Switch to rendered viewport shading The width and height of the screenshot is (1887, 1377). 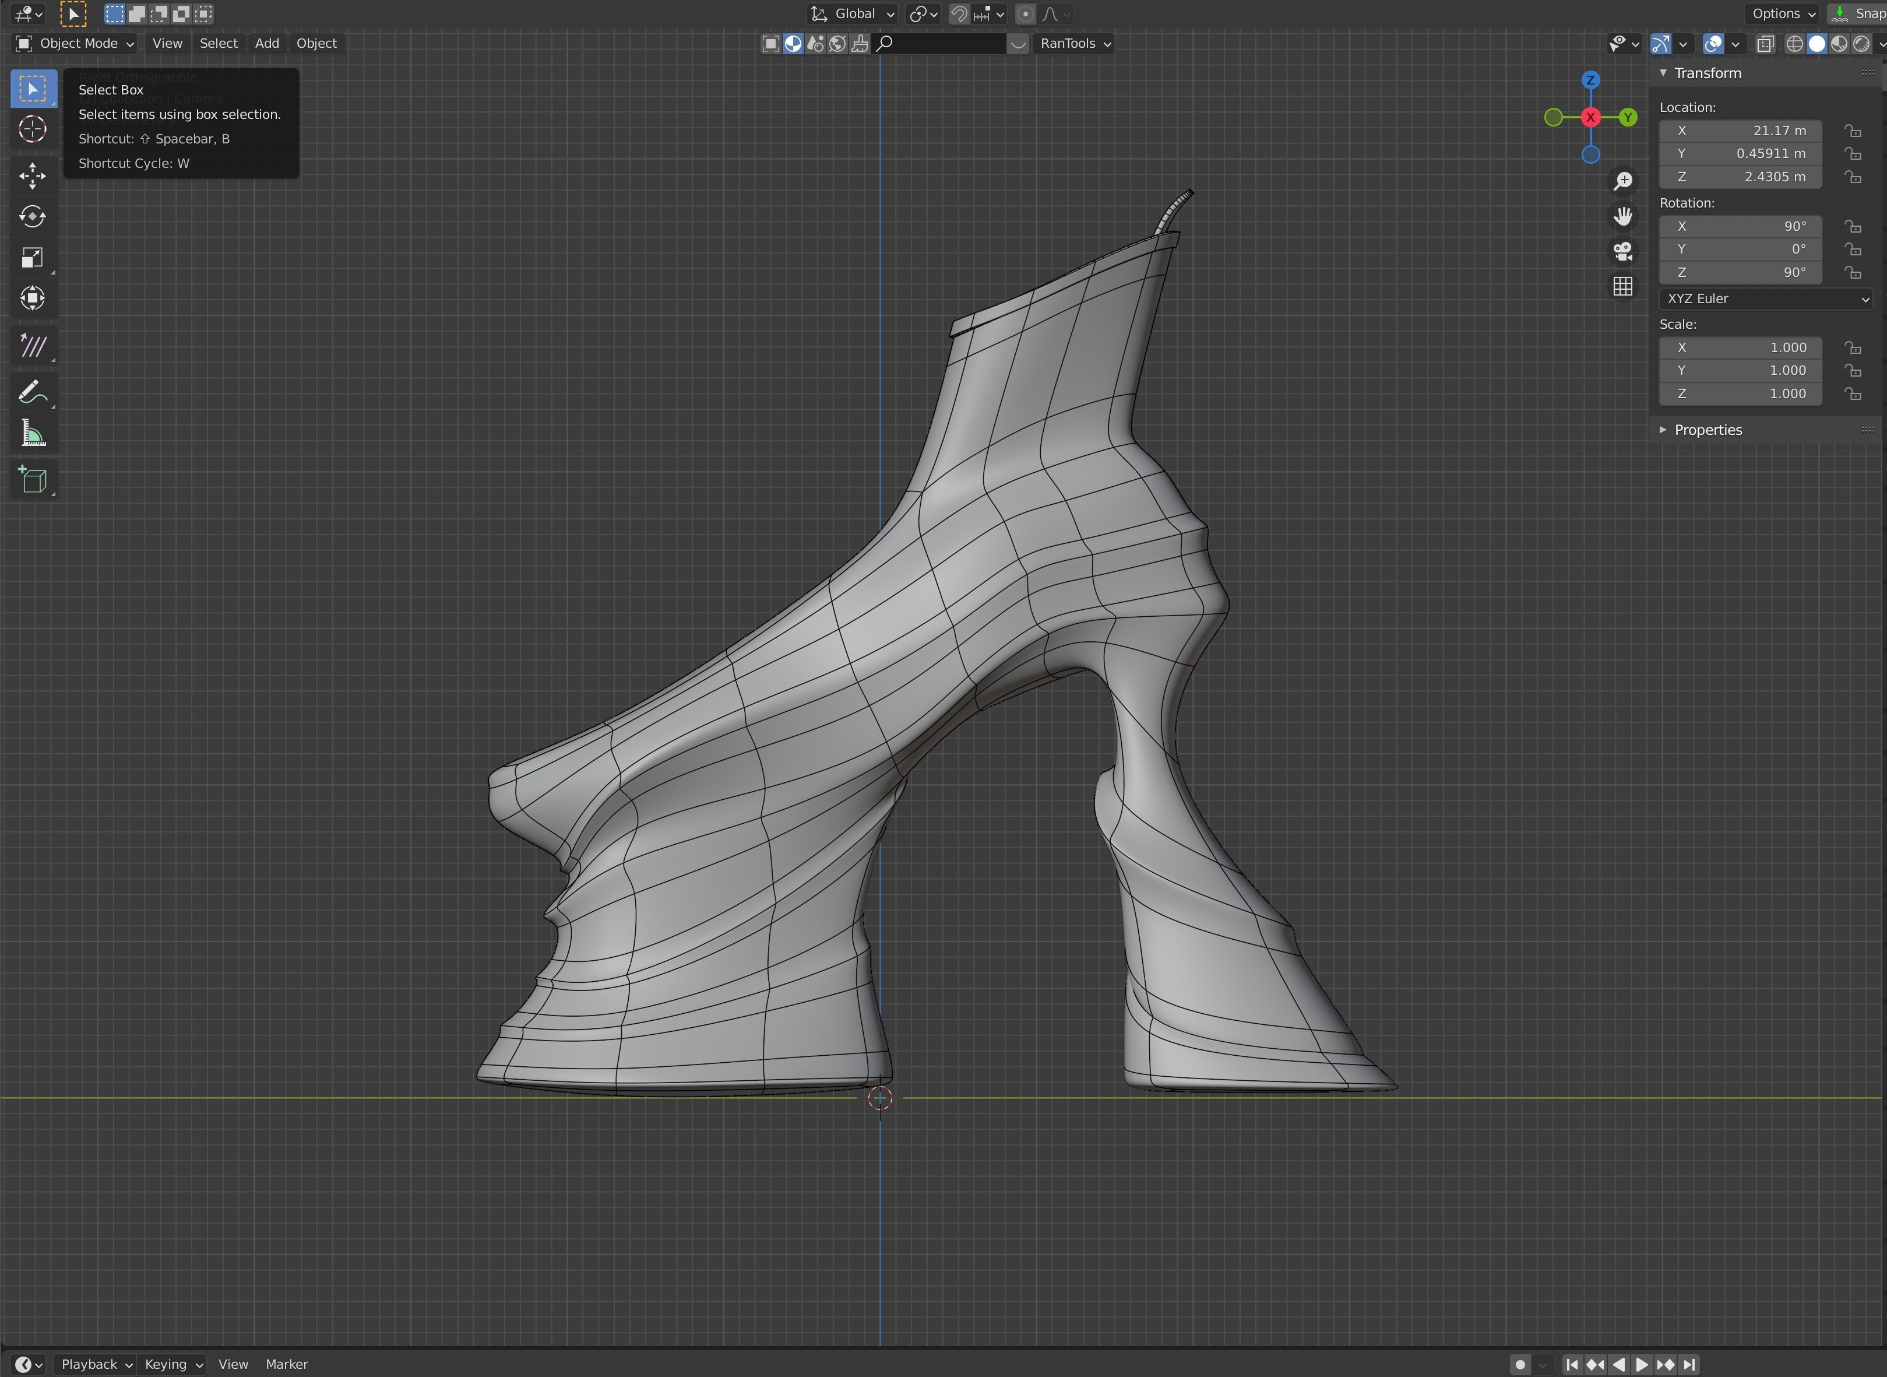pos(1860,44)
